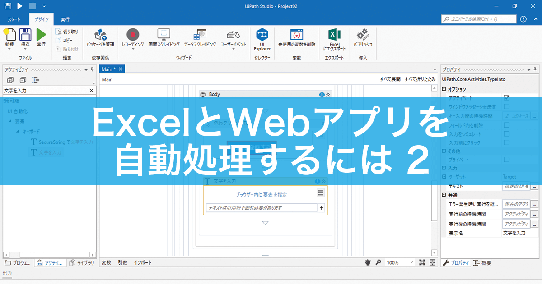Switch to the スタート tab
The width and height of the screenshot is (542, 284).
pos(14,19)
